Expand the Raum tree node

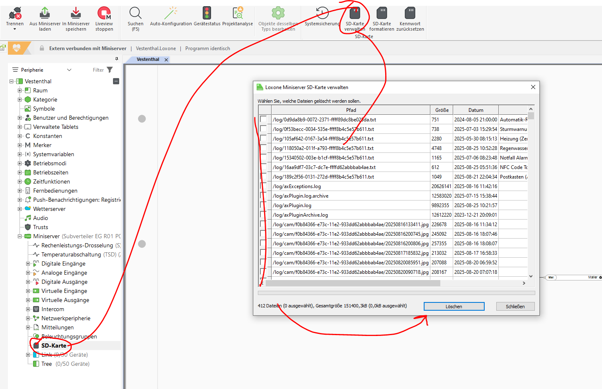(20, 90)
